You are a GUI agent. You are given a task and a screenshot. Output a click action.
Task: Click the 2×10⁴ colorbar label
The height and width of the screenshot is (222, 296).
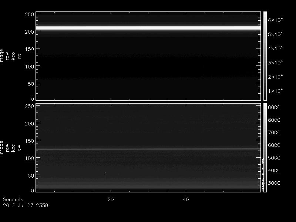(275, 77)
